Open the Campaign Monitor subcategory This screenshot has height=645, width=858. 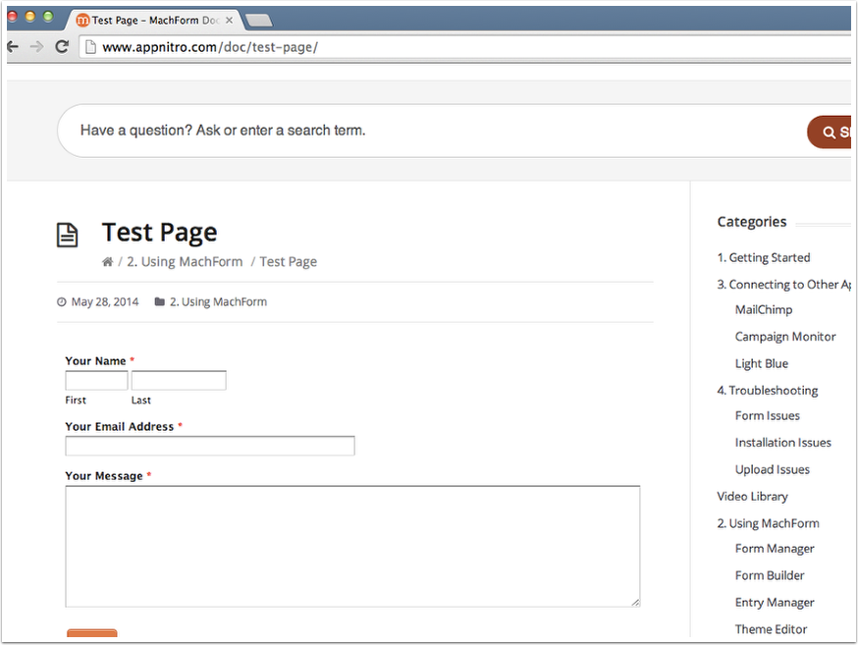785,337
